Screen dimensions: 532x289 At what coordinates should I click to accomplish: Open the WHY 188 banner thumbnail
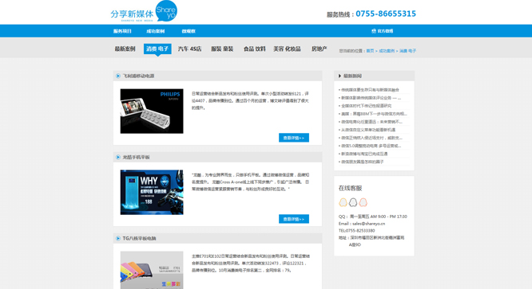[152, 193]
